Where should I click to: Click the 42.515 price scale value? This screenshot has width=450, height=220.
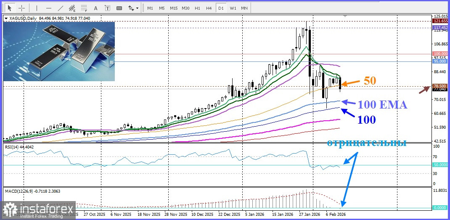[440, 141]
